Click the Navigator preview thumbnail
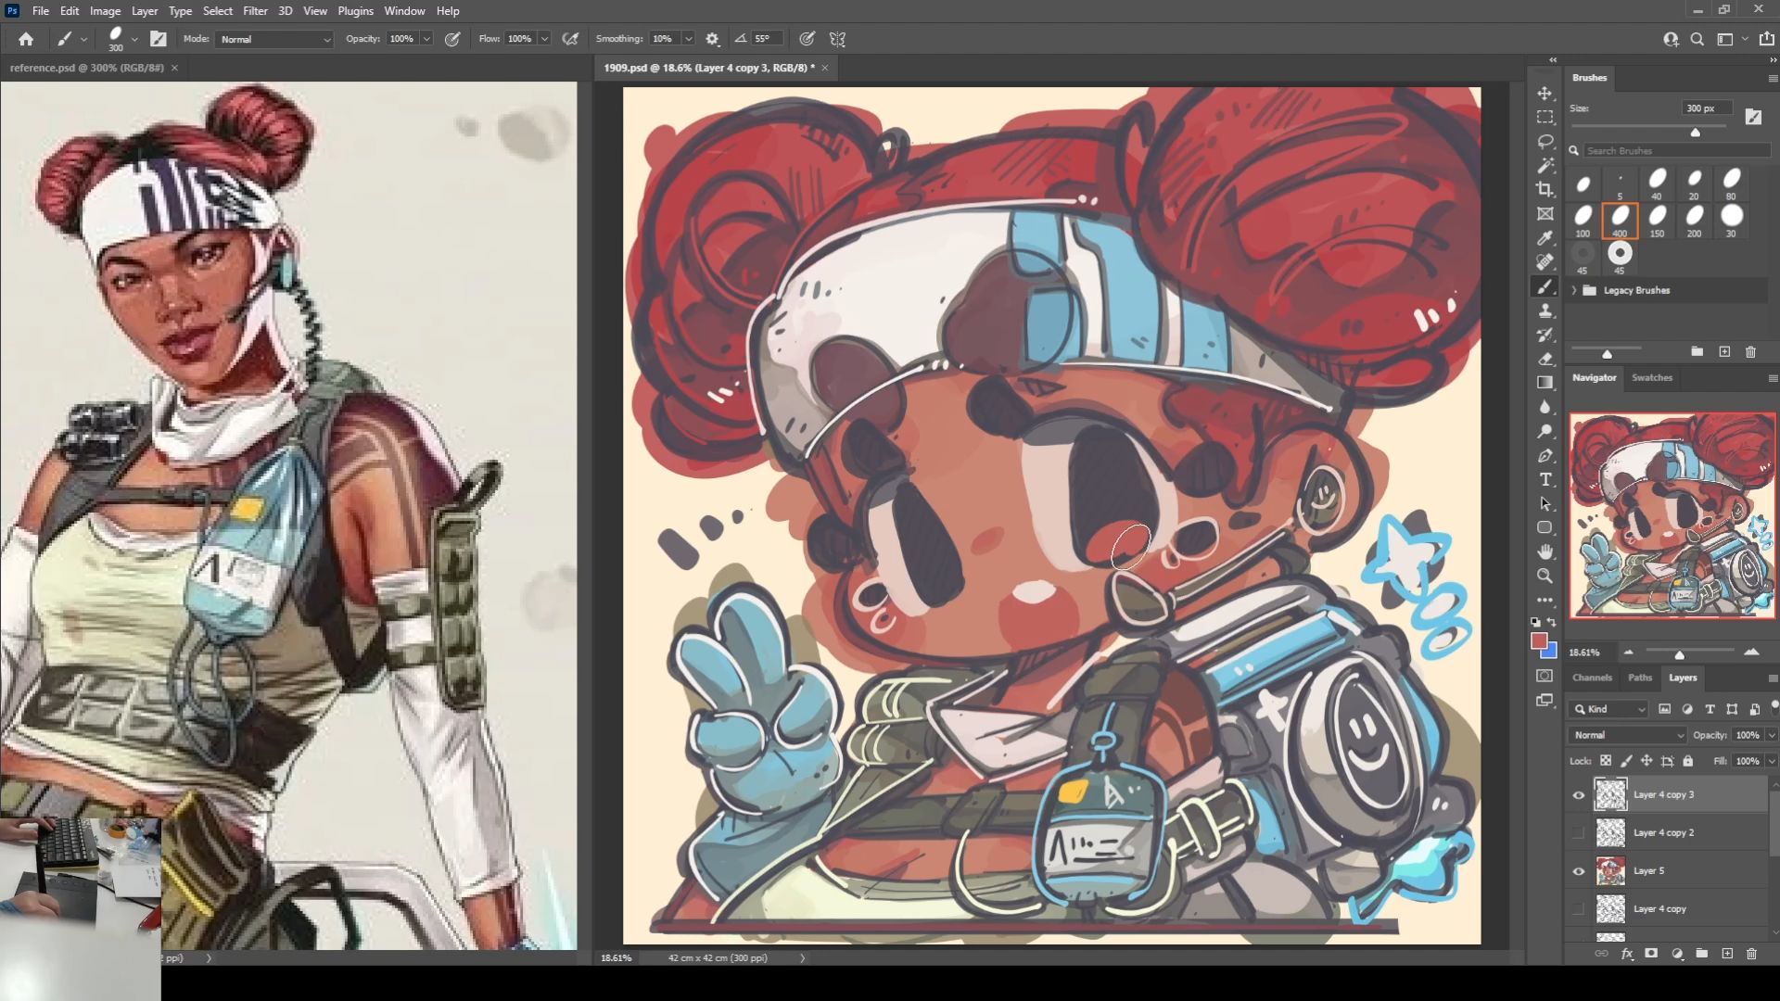This screenshot has width=1780, height=1001. click(x=1672, y=515)
